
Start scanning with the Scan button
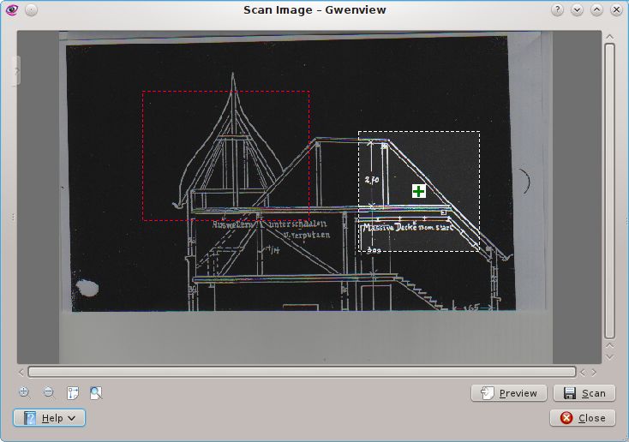pos(584,393)
